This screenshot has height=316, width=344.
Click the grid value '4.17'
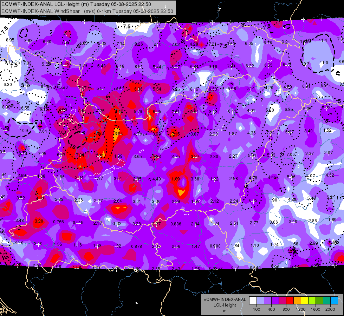[99, 178]
